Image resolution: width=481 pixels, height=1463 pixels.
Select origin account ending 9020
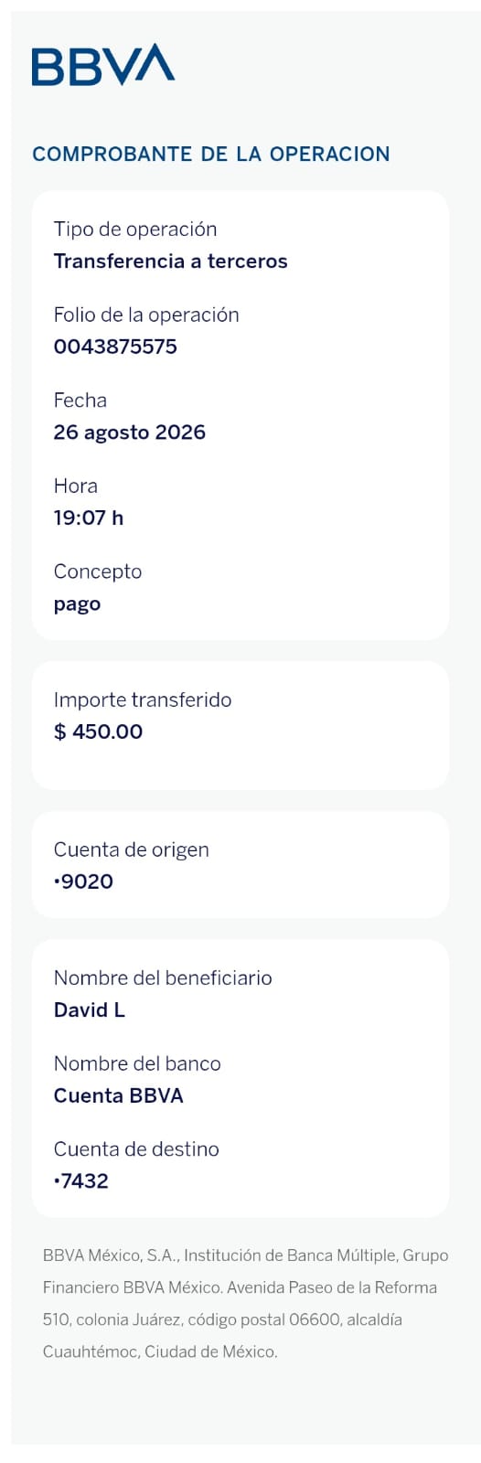click(x=83, y=881)
